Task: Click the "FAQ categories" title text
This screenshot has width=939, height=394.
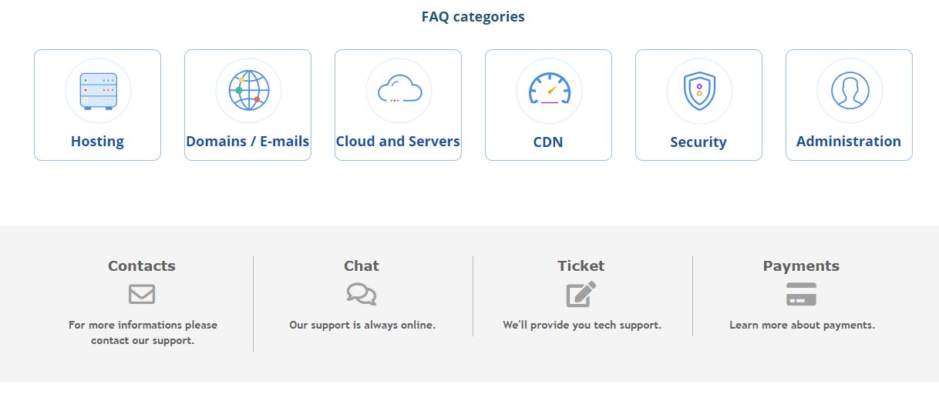Action: [x=473, y=17]
